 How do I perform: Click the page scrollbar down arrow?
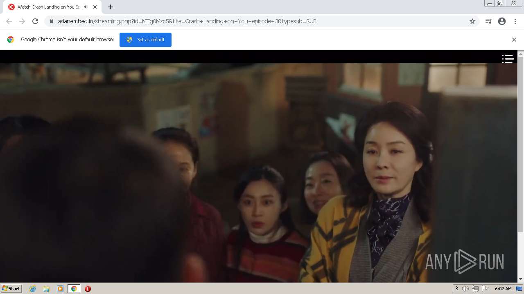coord(521,279)
